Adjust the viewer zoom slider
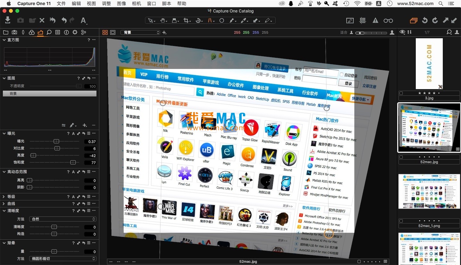 371,33
